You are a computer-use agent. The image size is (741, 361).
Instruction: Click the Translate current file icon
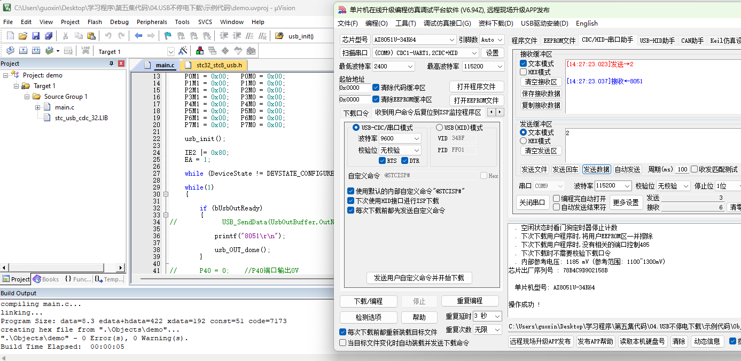point(10,51)
